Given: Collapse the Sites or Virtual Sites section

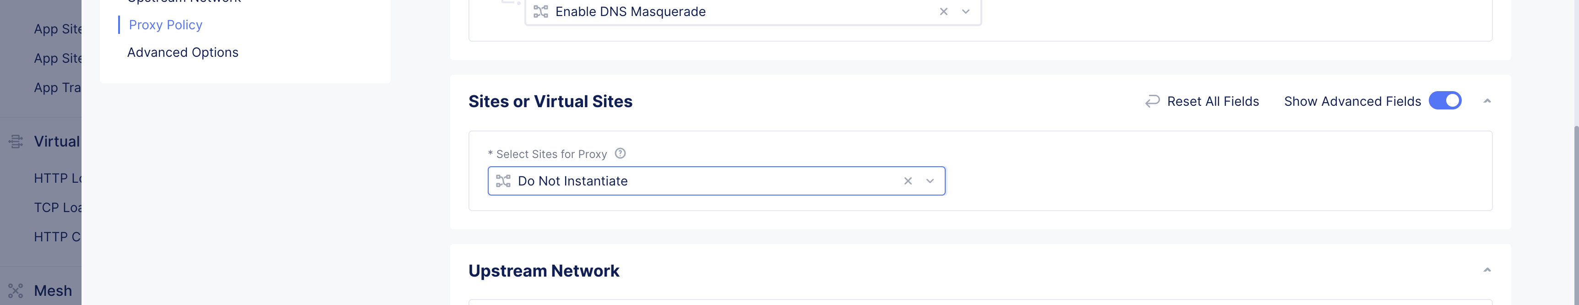Looking at the screenshot, I should pos(1486,101).
